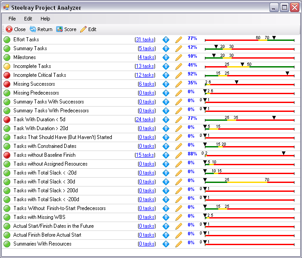Click the Tasks without Baseline Finish gauge marker
Screen dimensions: 302x258
[x=283, y=153]
